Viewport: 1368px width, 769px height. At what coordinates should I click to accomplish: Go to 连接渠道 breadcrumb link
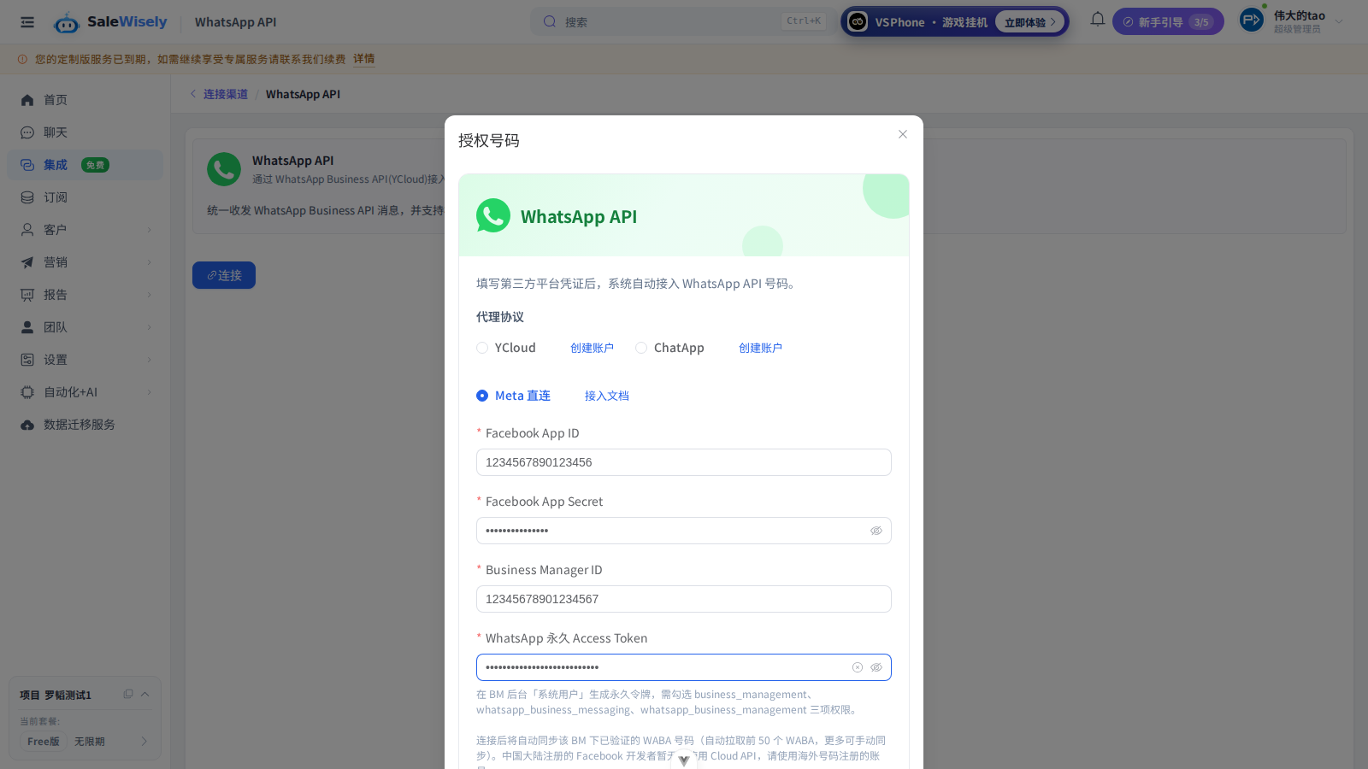[x=226, y=94]
